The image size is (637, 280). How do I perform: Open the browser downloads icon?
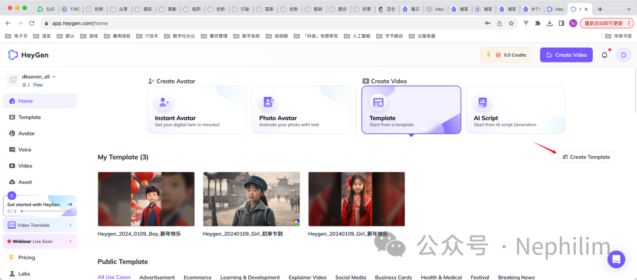(550, 23)
